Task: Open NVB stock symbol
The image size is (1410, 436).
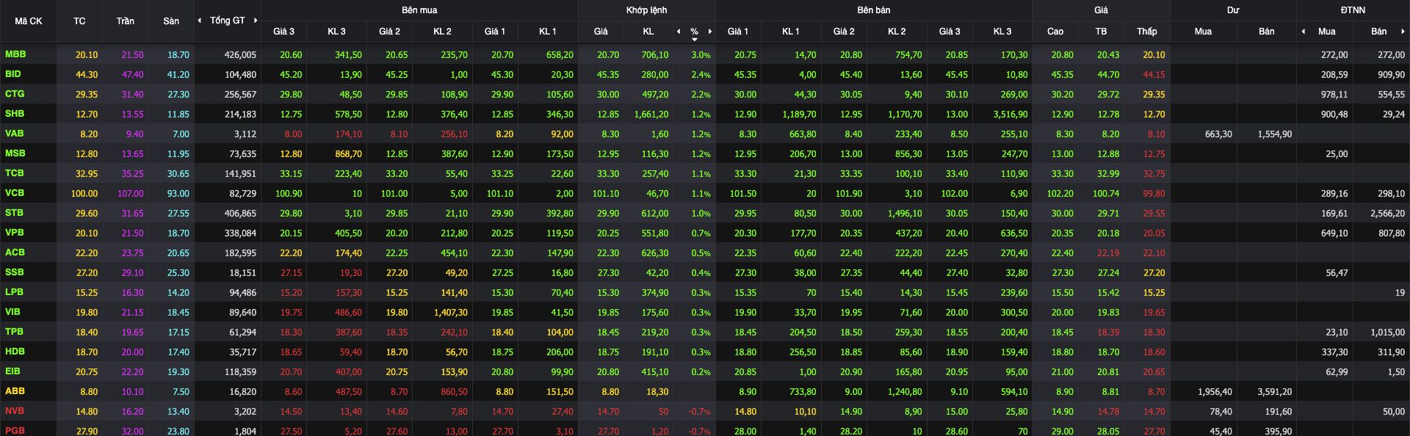Action: 15,411
